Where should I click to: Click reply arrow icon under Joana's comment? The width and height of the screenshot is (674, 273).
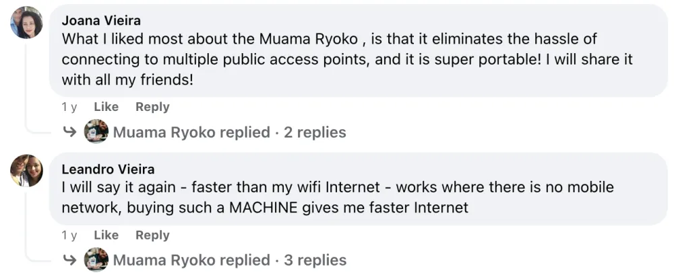[69, 132]
